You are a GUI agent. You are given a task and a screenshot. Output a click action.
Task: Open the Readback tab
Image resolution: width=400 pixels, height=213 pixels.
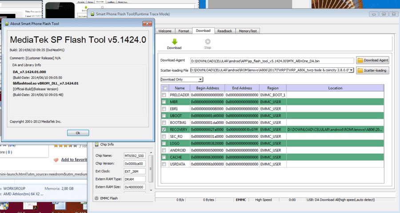(225, 31)
